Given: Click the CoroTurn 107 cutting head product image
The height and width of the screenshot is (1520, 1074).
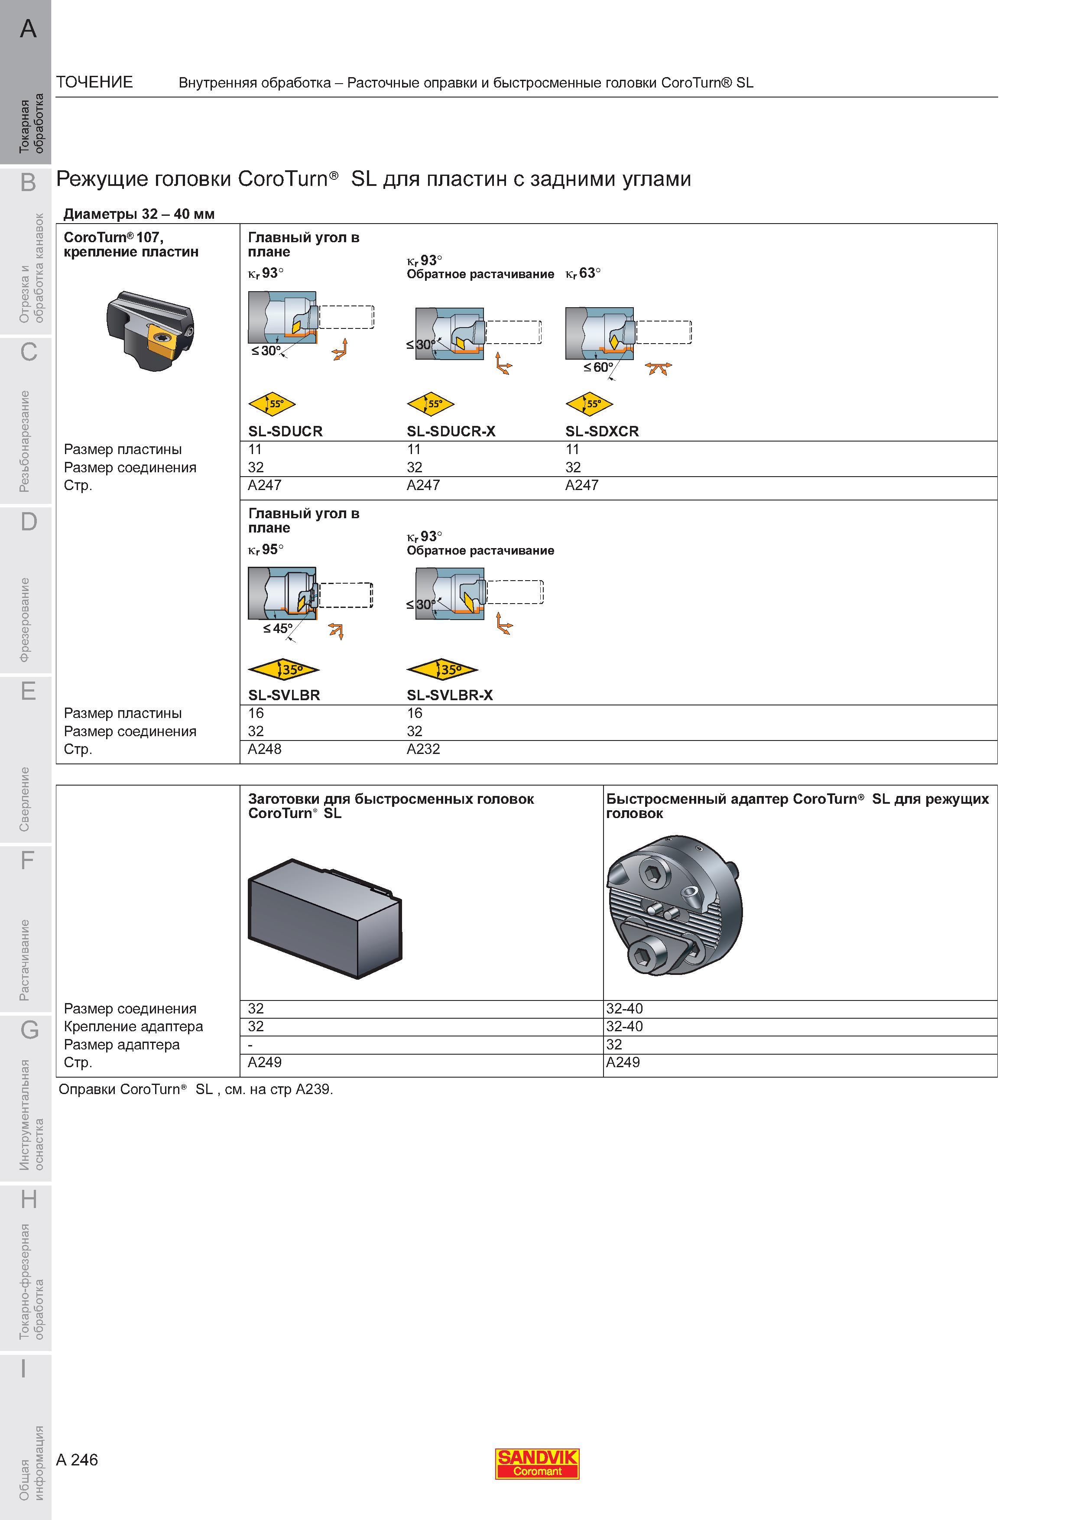Looking at the screenshot, I should click(150, 330).
